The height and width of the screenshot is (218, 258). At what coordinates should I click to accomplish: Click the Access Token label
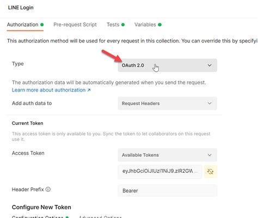pos(28,153)
